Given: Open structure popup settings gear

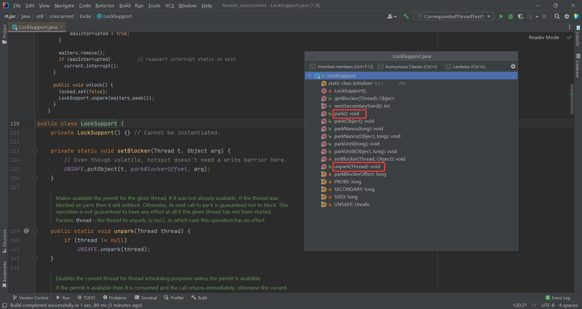Looking at the screenshot, I should 513,66.
